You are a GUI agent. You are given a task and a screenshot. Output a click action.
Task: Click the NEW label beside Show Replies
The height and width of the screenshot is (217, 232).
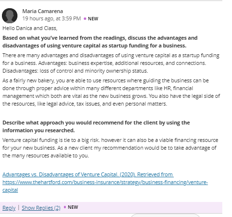[73, 207]
